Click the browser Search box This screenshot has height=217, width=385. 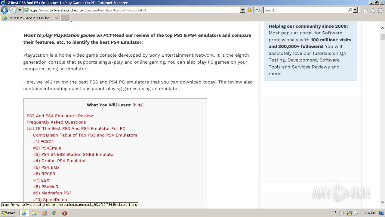tap(306, 10)
